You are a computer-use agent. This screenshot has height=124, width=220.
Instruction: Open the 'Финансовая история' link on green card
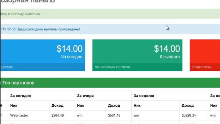click(112, 67)
